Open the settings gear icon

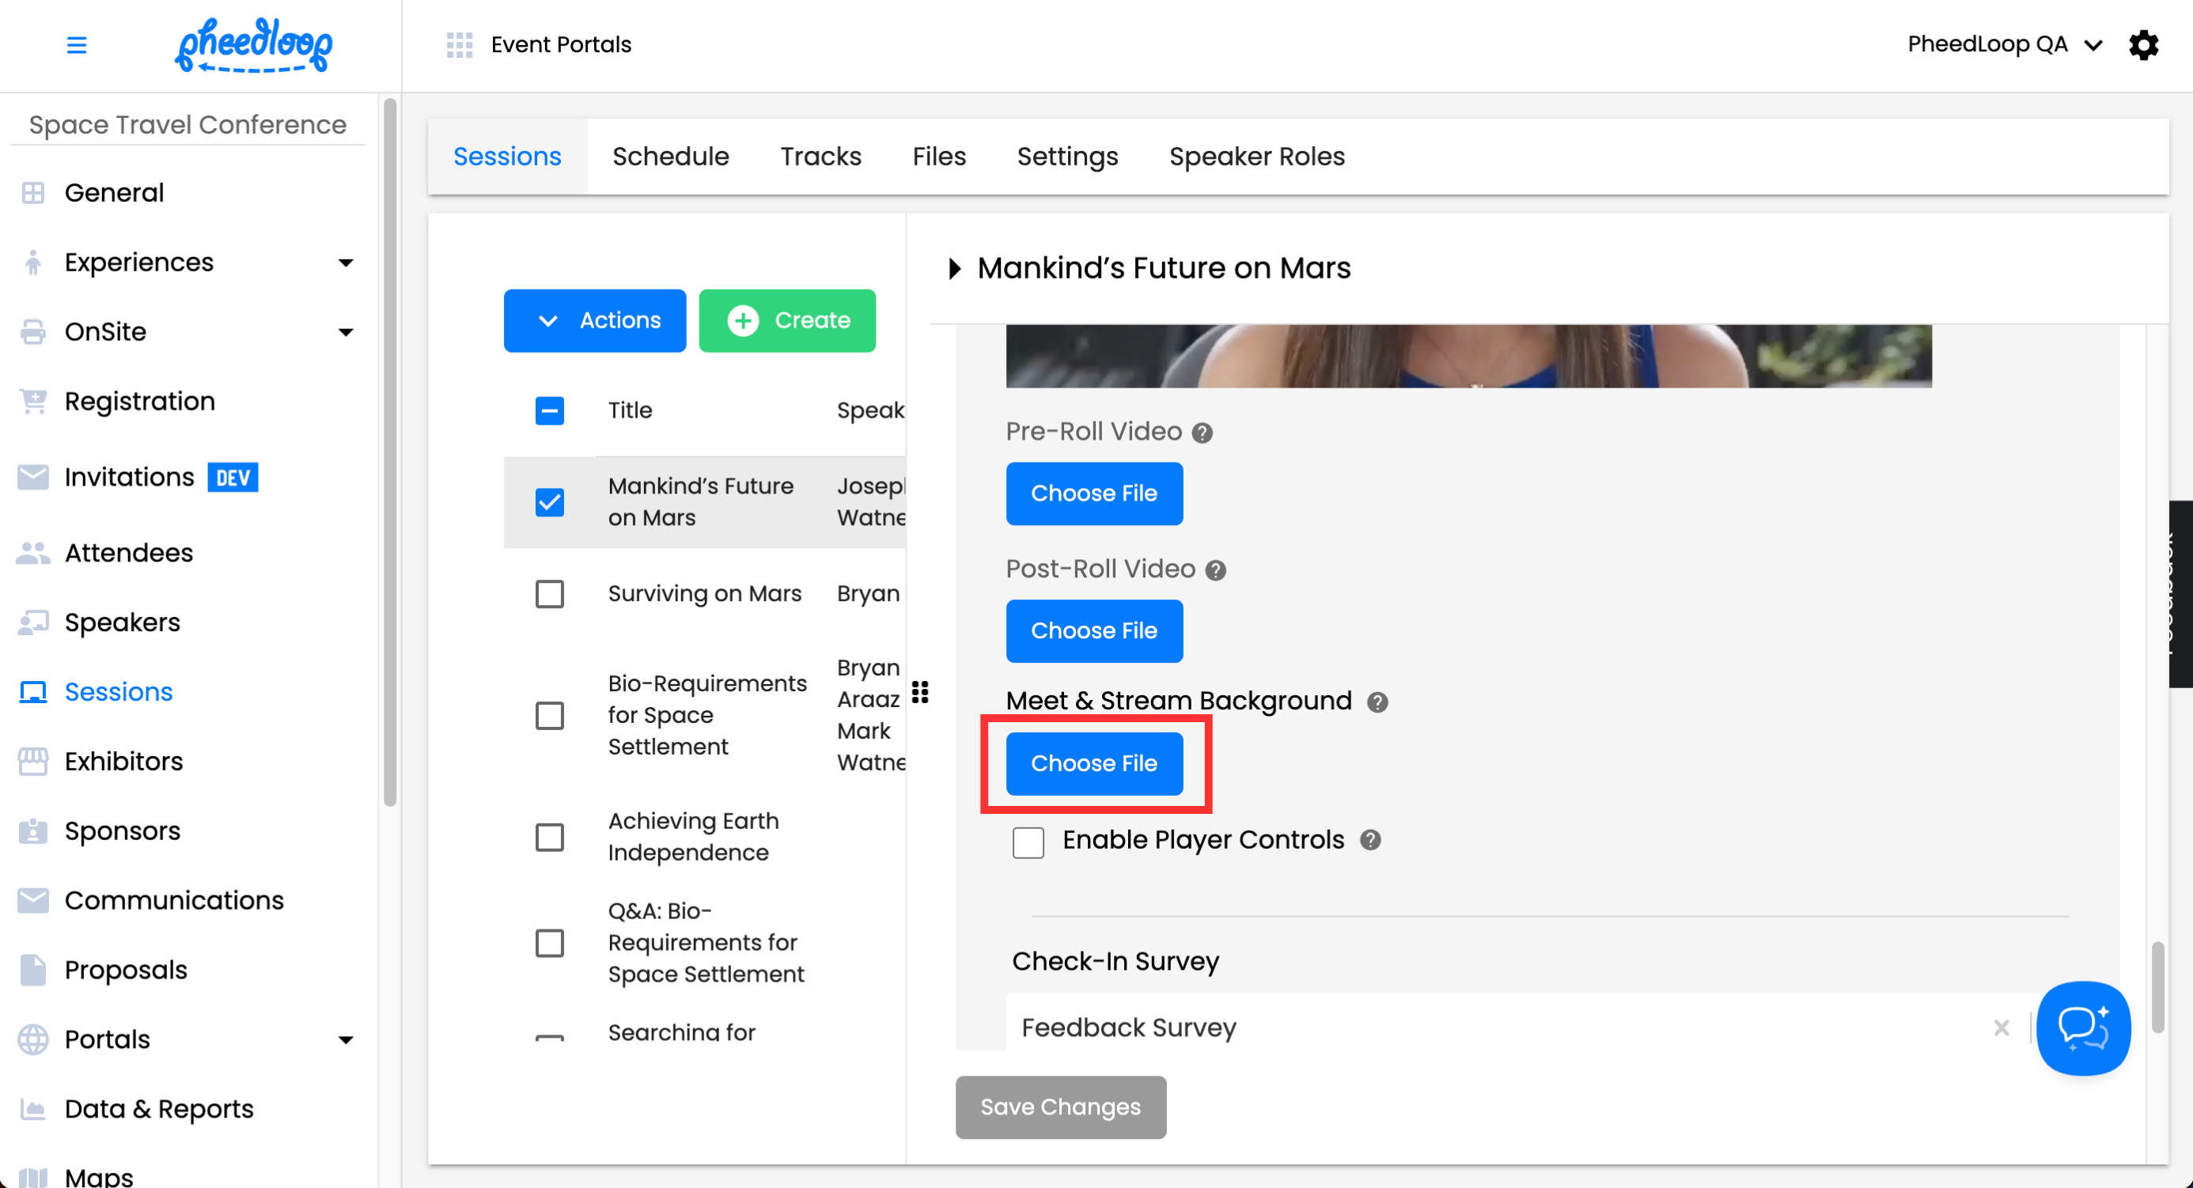click(2143, 45)
